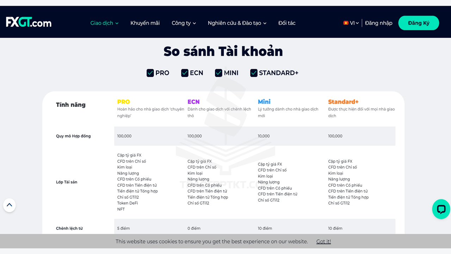Click Năng lượng in Standard+ asset list

coord(339,179)
